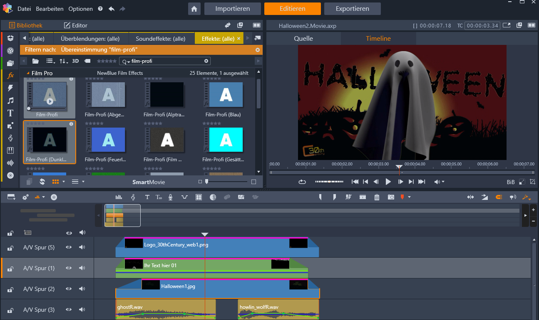The width and height of the screenshot is (539, 320).
Task: Click the shuttle speed slider
Action: pos(330,182)
